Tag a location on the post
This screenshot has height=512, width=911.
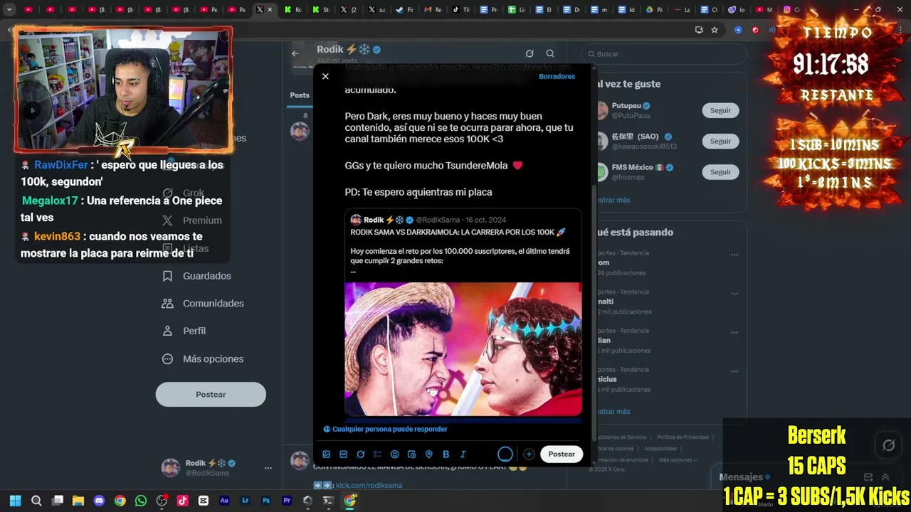[428, 454]
